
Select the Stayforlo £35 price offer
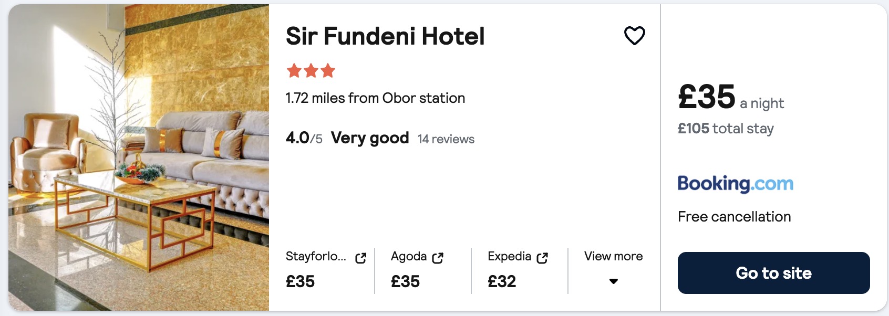click(x=326, y=270)
